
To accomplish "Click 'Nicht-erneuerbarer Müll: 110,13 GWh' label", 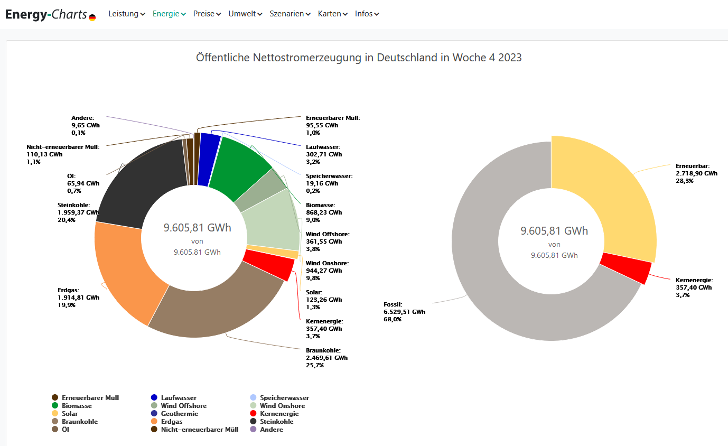I will (63, 154).
